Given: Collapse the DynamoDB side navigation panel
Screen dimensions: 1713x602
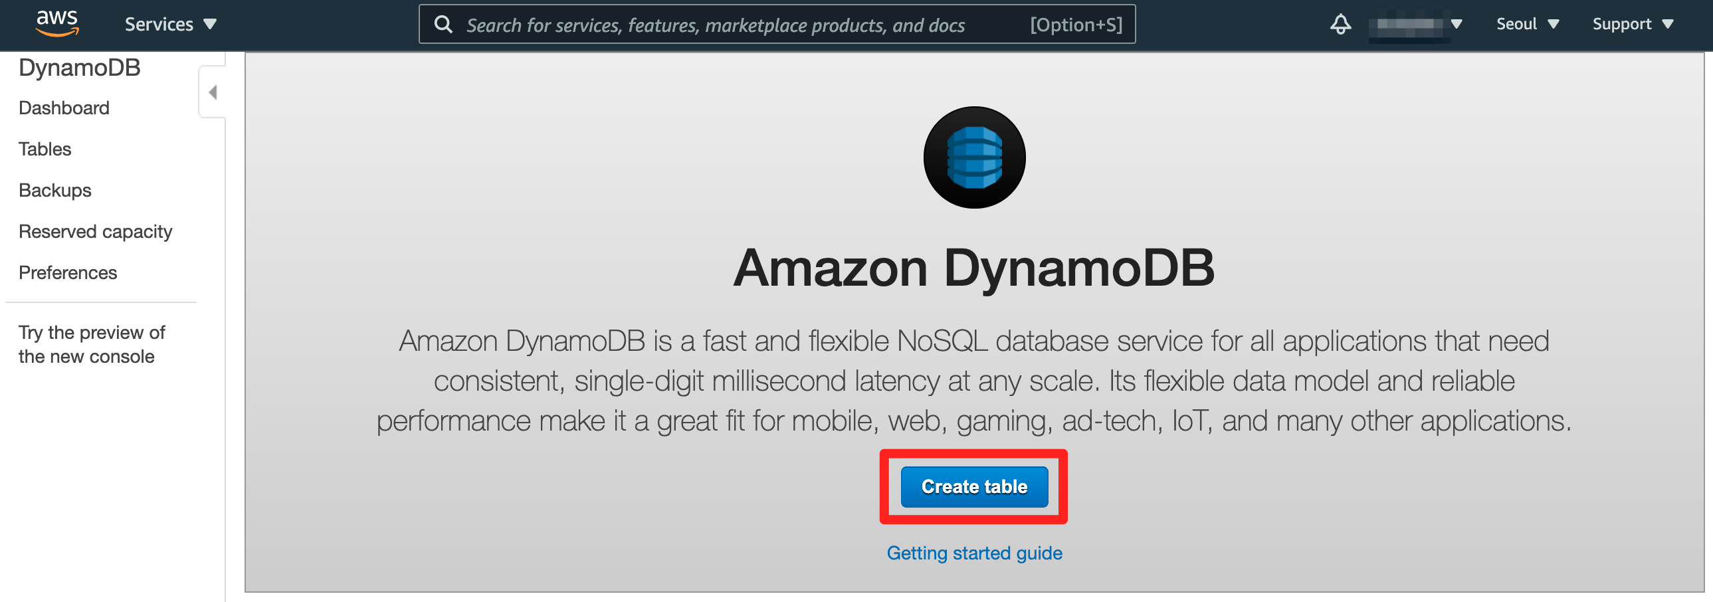Looking at the screenshot, I should (212, 92).
